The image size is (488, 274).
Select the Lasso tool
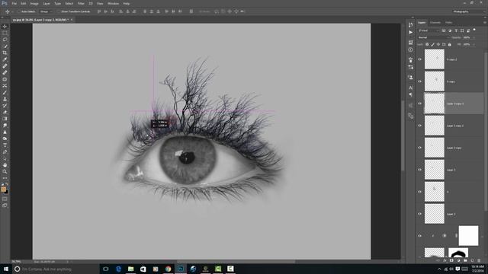click(x=5, y=40)
